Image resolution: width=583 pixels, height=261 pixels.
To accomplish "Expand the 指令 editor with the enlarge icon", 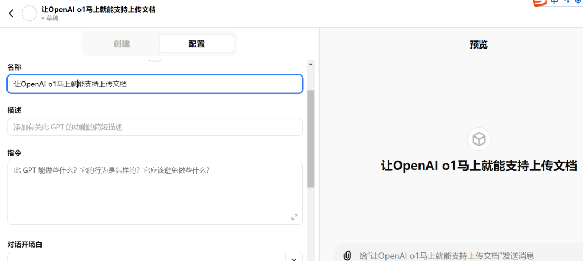I will 294,217.
